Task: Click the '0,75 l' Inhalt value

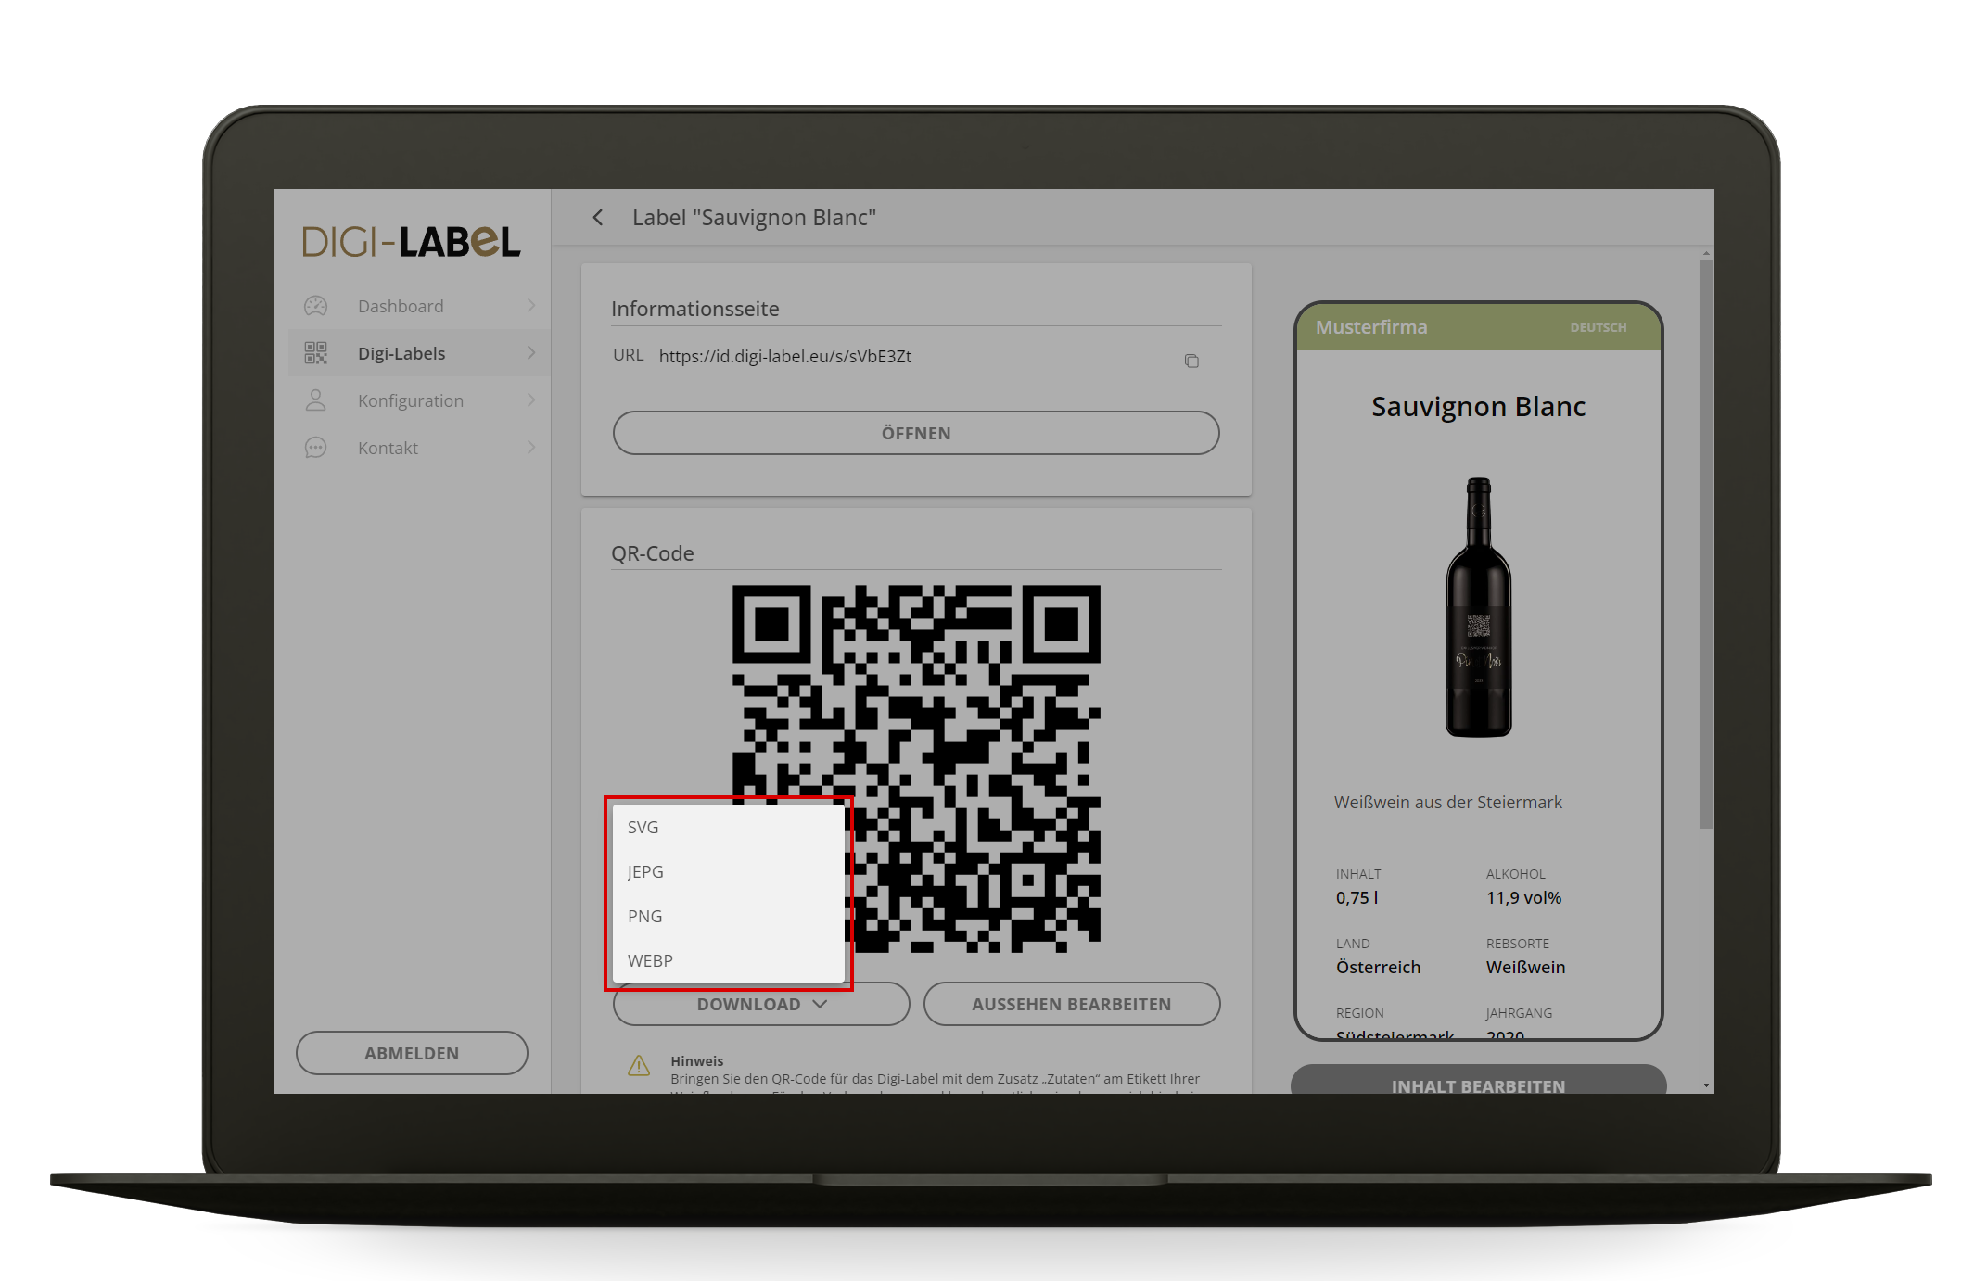Action: click(x=1357, y=897)
